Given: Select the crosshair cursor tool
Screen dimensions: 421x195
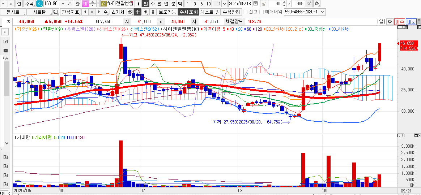Looking at the screenshot, I should 138,12.
